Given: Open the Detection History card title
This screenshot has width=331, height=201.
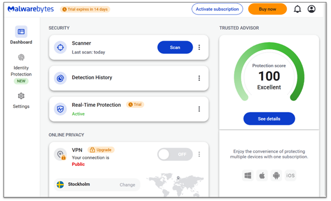Looking at the screenshot, I should [92, 77].
